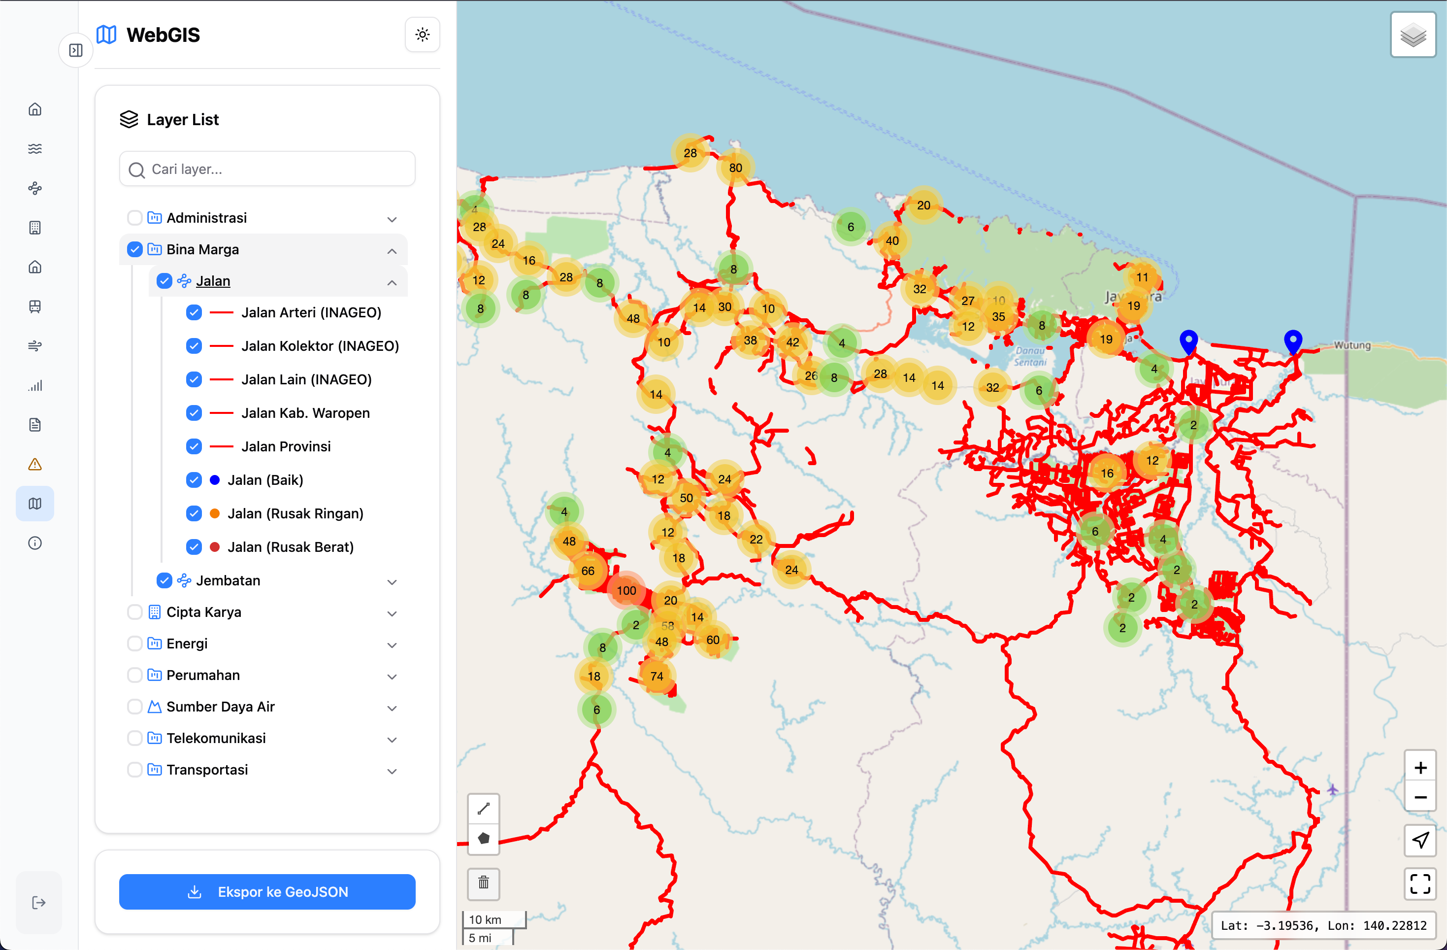This screenshot has height=950, width=1447.
Task: Open the Jalan layer link
Action: point(213,281)
